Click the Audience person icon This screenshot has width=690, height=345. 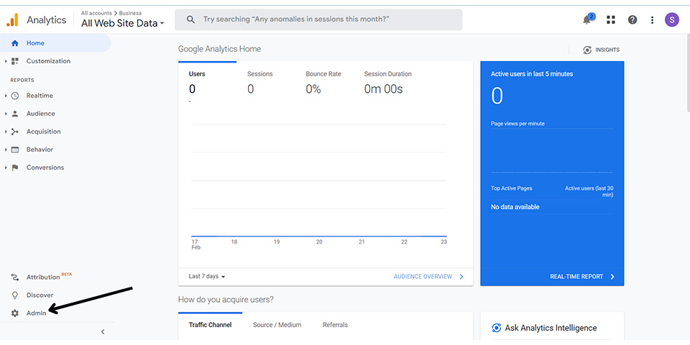pos(15,114)
